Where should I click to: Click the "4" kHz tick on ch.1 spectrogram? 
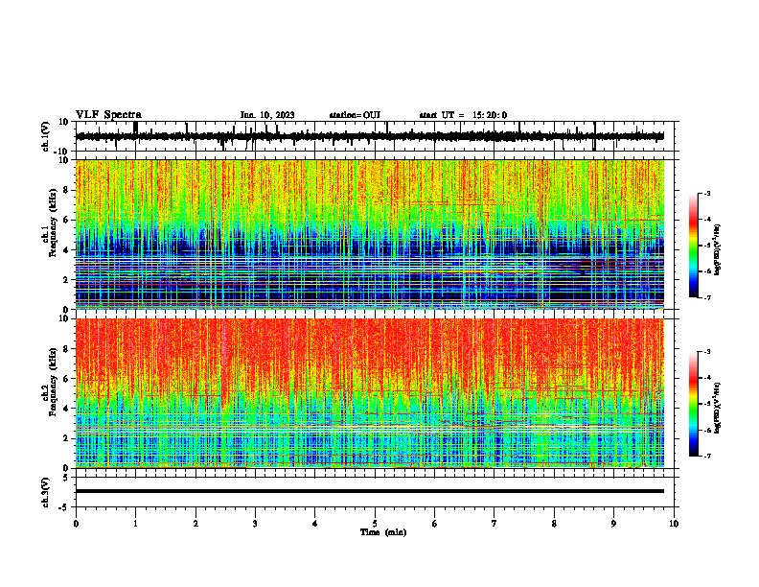click(67, 250)
